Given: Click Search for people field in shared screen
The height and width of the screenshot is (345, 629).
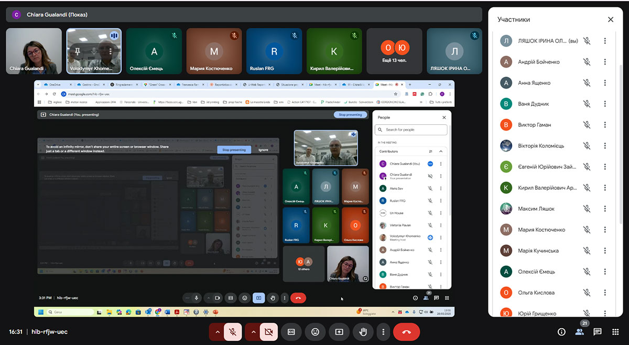Looking at the screenshot, I should coord(412,130).
